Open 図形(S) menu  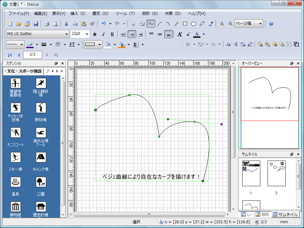point(150,14)
